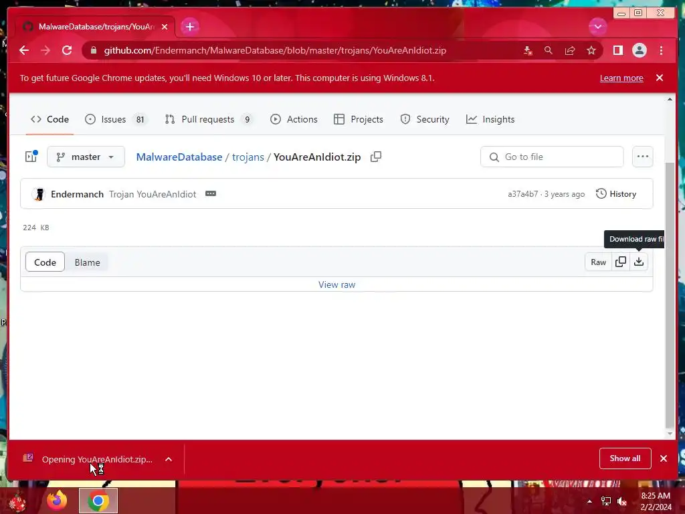Open the Chrome profile avatar
Image resolution: width=685 pixels, height=514 pixels.
[x=639, y=50]
